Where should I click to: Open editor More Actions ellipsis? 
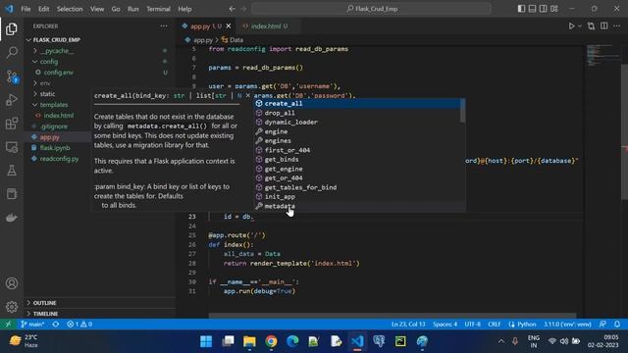point(617,26)
